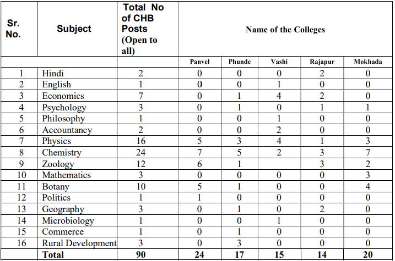Image resolution: width=395 pixels, height=261 pixels.
Task: Click the bold "Total" row label
Action: (53, 255)
